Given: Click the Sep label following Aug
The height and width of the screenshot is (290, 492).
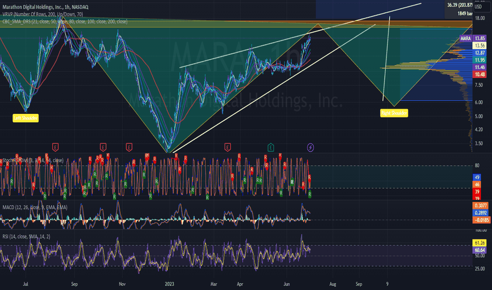Looking at the screenshot, I should click(358, 284).
